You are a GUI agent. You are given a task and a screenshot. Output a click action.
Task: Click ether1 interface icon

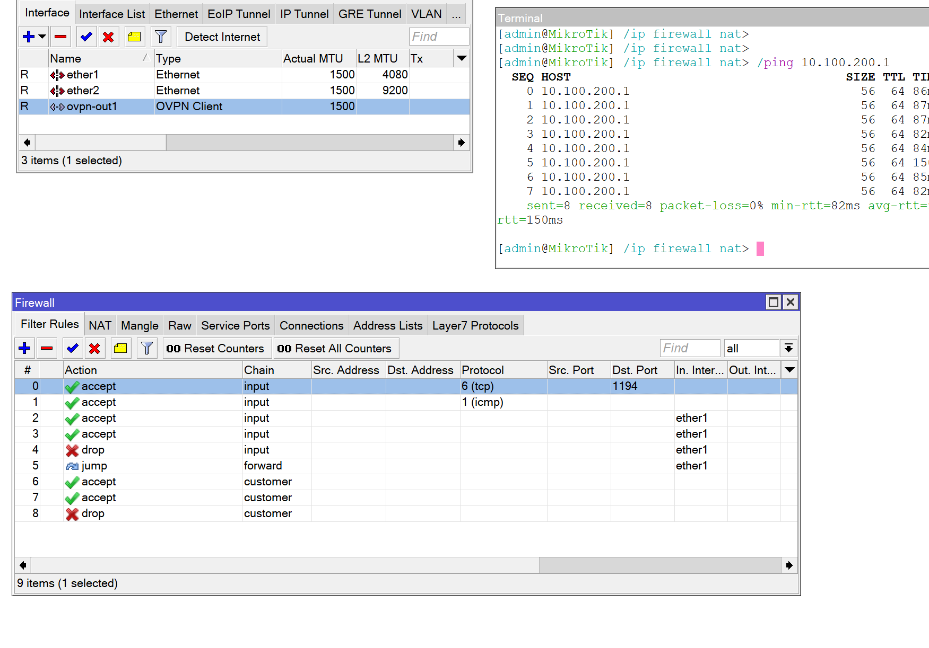coord(57,75)
